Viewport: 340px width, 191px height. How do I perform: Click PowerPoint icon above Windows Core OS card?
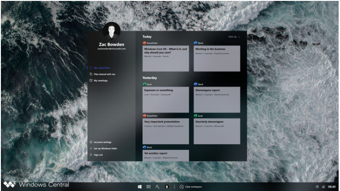click(144, 43)
